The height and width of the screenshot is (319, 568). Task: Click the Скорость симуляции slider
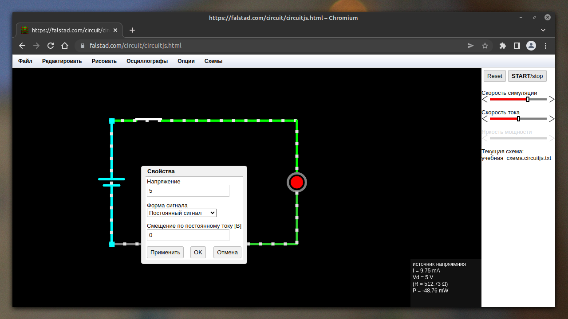pyautogui.click(x=518, y=99)
